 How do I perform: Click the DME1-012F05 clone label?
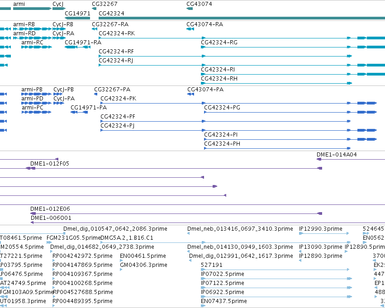(x=50, y=164)
